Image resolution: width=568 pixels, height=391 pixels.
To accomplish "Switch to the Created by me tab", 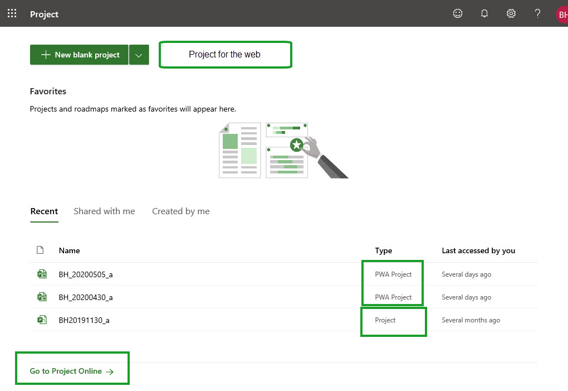I will point(181,211).
